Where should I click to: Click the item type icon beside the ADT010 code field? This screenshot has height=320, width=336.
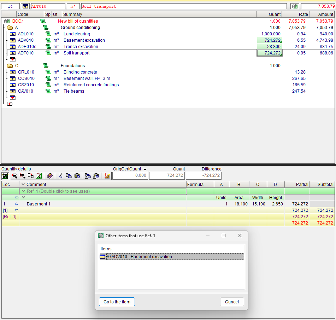click(x=25, y=6)
